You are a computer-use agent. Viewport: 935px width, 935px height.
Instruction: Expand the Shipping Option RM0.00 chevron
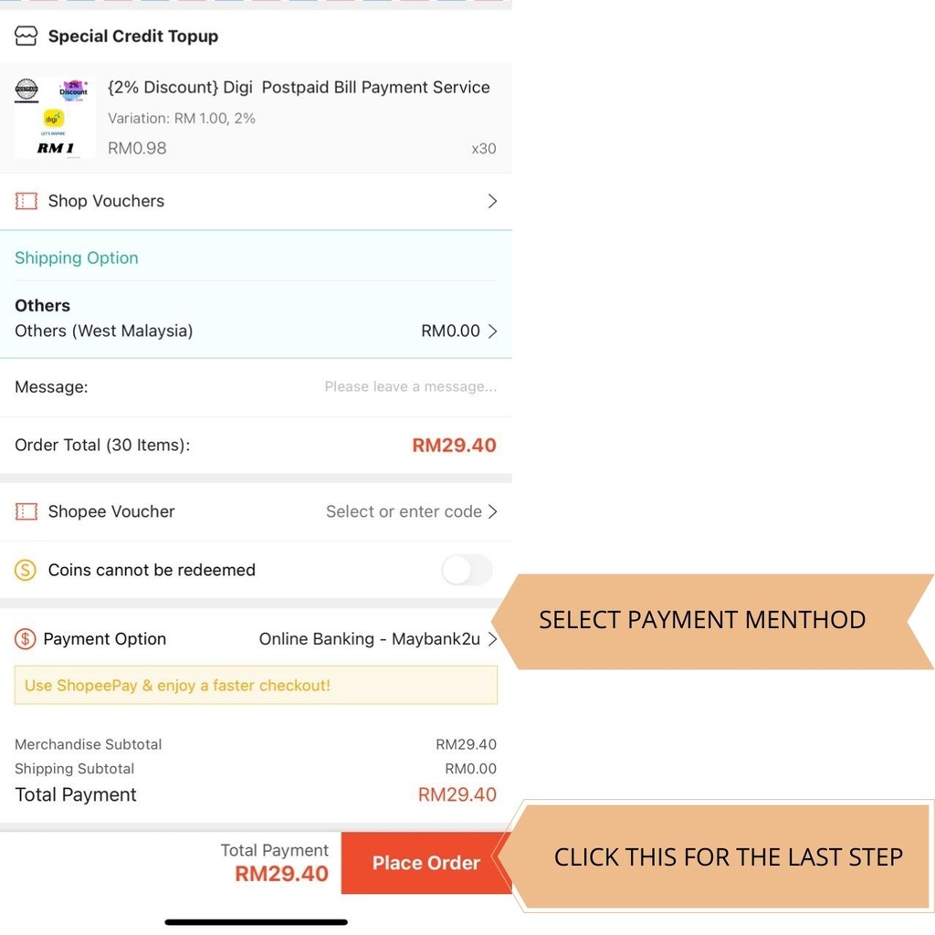click(x=492, y=331)
